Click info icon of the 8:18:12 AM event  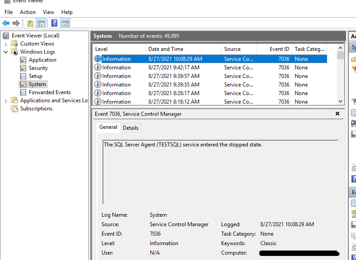(x=97, y=101)
